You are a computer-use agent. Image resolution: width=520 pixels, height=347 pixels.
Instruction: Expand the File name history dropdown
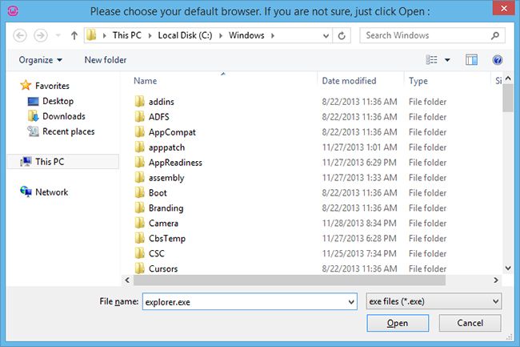351,302
